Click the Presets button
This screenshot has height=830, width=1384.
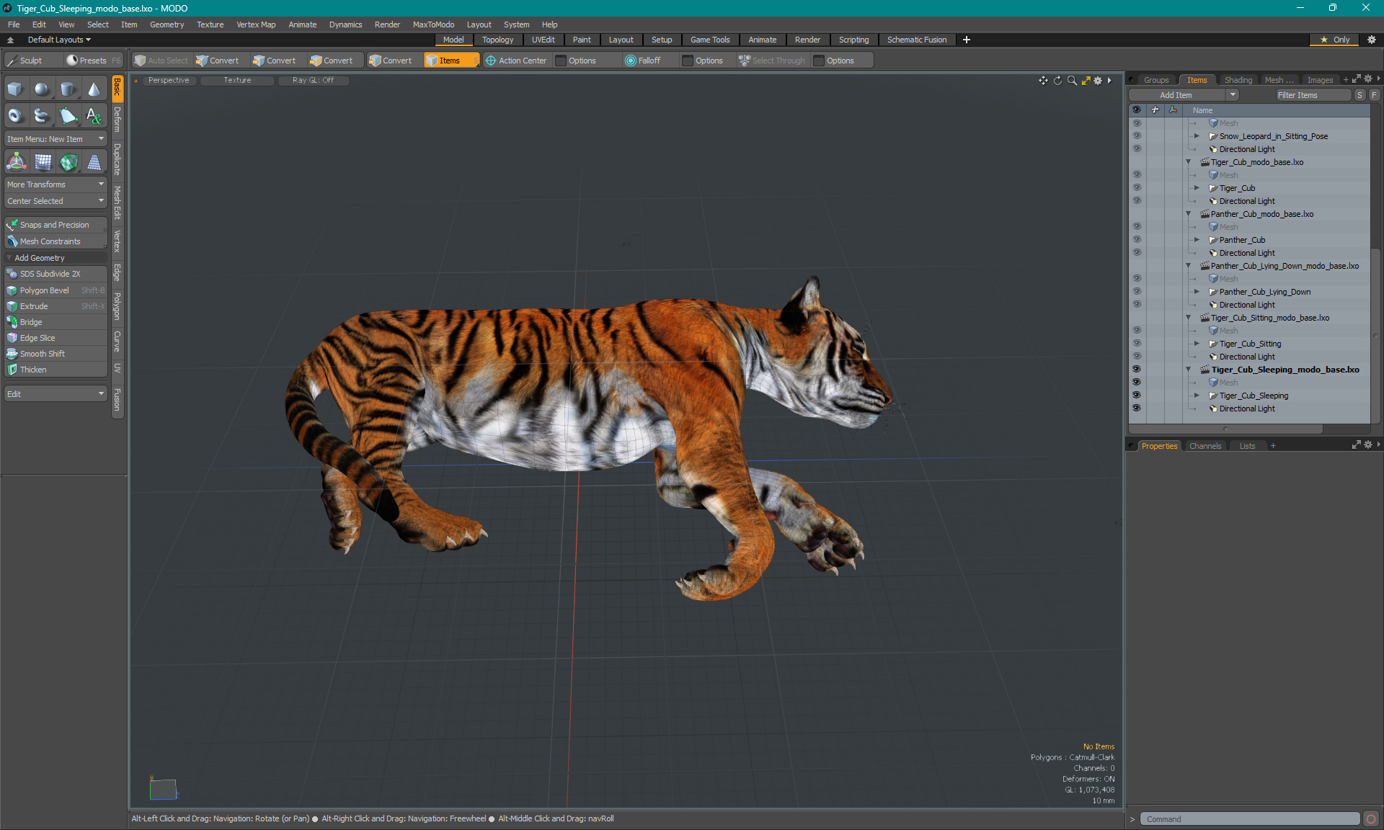click(93, 61)
